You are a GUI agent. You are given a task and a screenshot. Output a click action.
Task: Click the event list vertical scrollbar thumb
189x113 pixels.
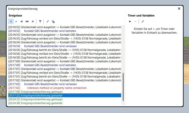tap(123, 87)
